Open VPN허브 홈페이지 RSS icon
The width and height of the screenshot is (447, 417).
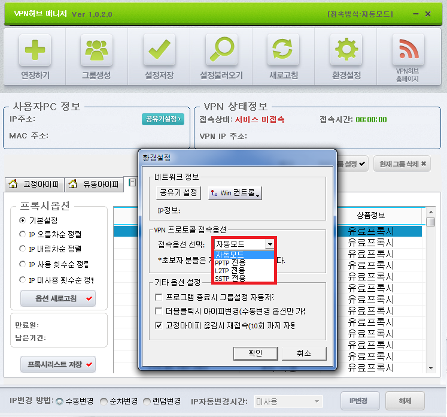pyautogui.click(x=408, y=50)
